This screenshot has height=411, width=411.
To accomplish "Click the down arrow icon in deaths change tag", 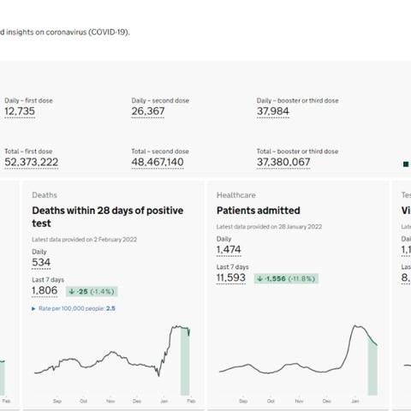I will (x=72, y=291).
